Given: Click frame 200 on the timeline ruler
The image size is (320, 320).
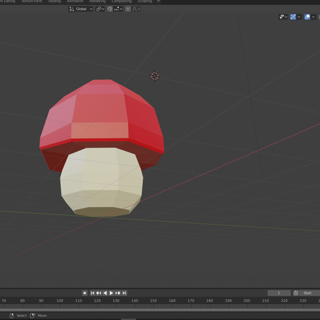Looking at the screenshot, I should [x=247, y=301].
